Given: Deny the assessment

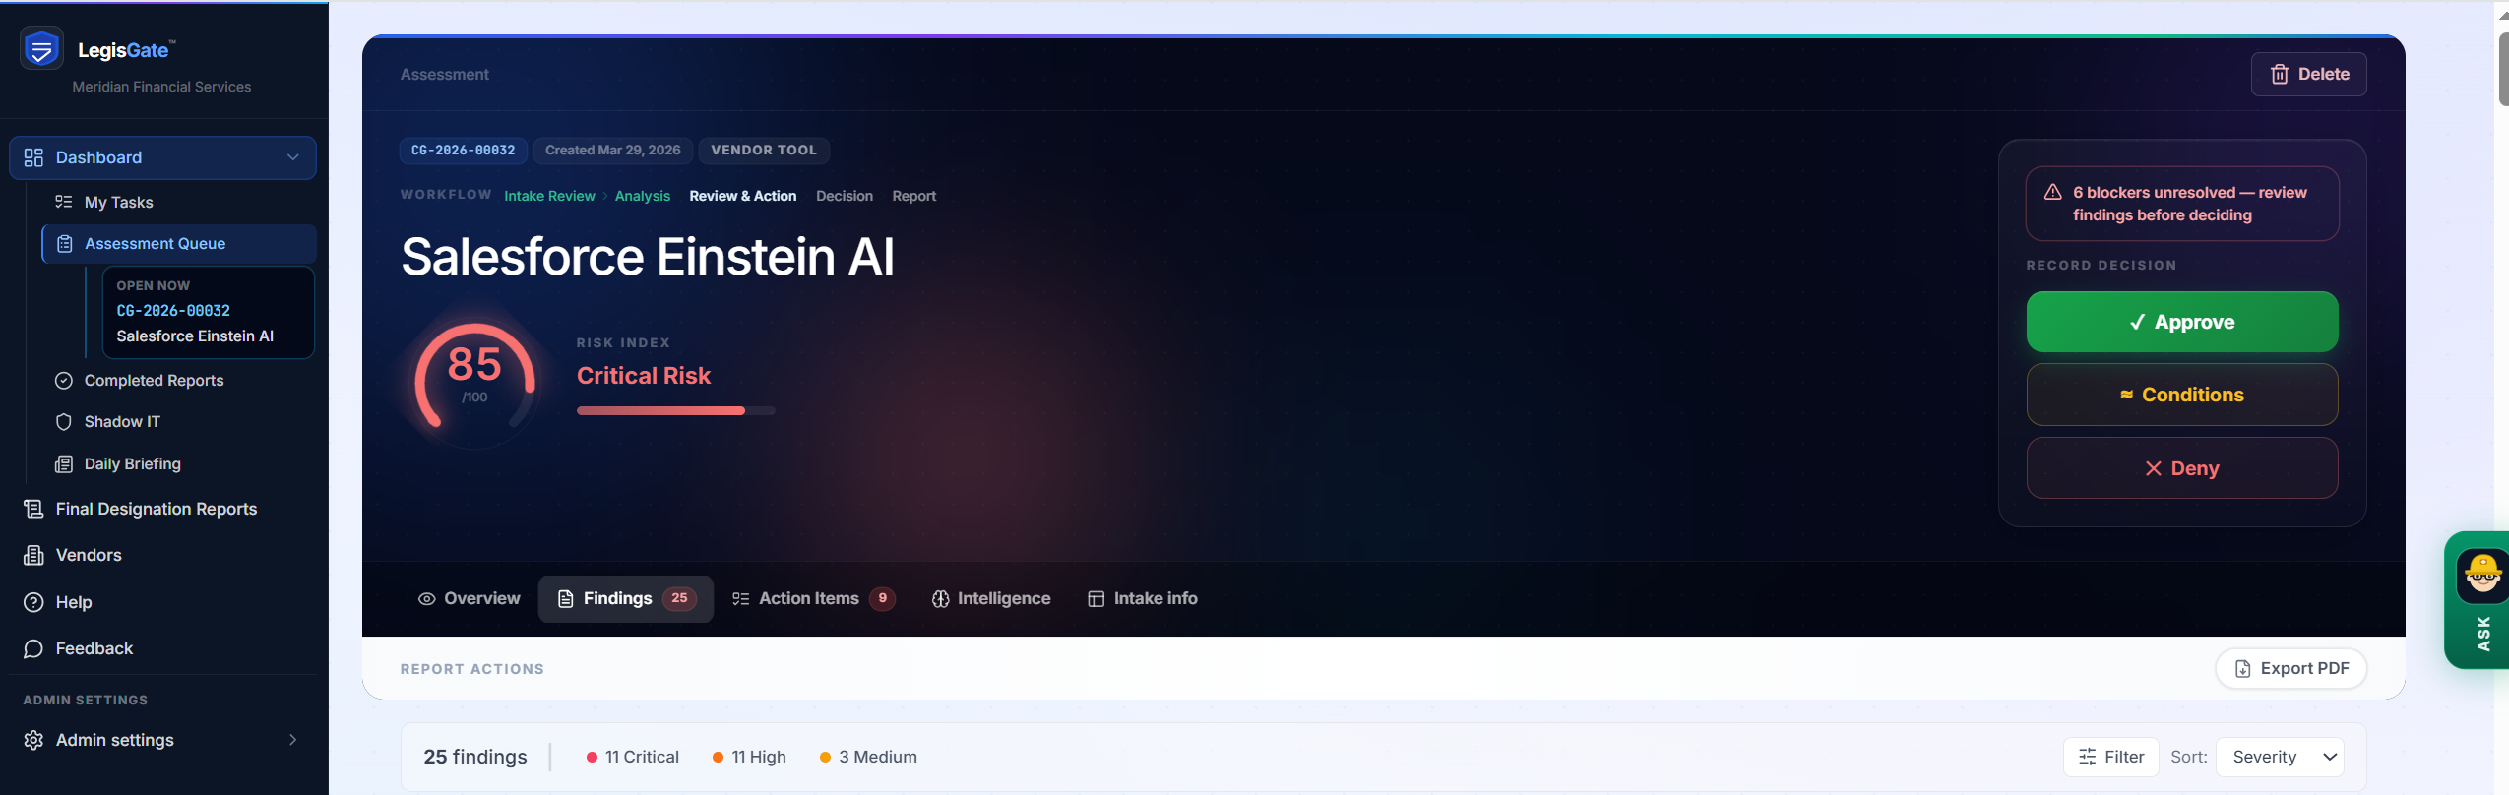Looking at the screenshot, I should click(x=2182, y=468).
